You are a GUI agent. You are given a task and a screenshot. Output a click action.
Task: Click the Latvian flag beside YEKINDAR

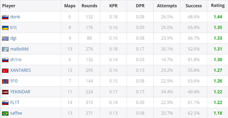tap(5, 92)
